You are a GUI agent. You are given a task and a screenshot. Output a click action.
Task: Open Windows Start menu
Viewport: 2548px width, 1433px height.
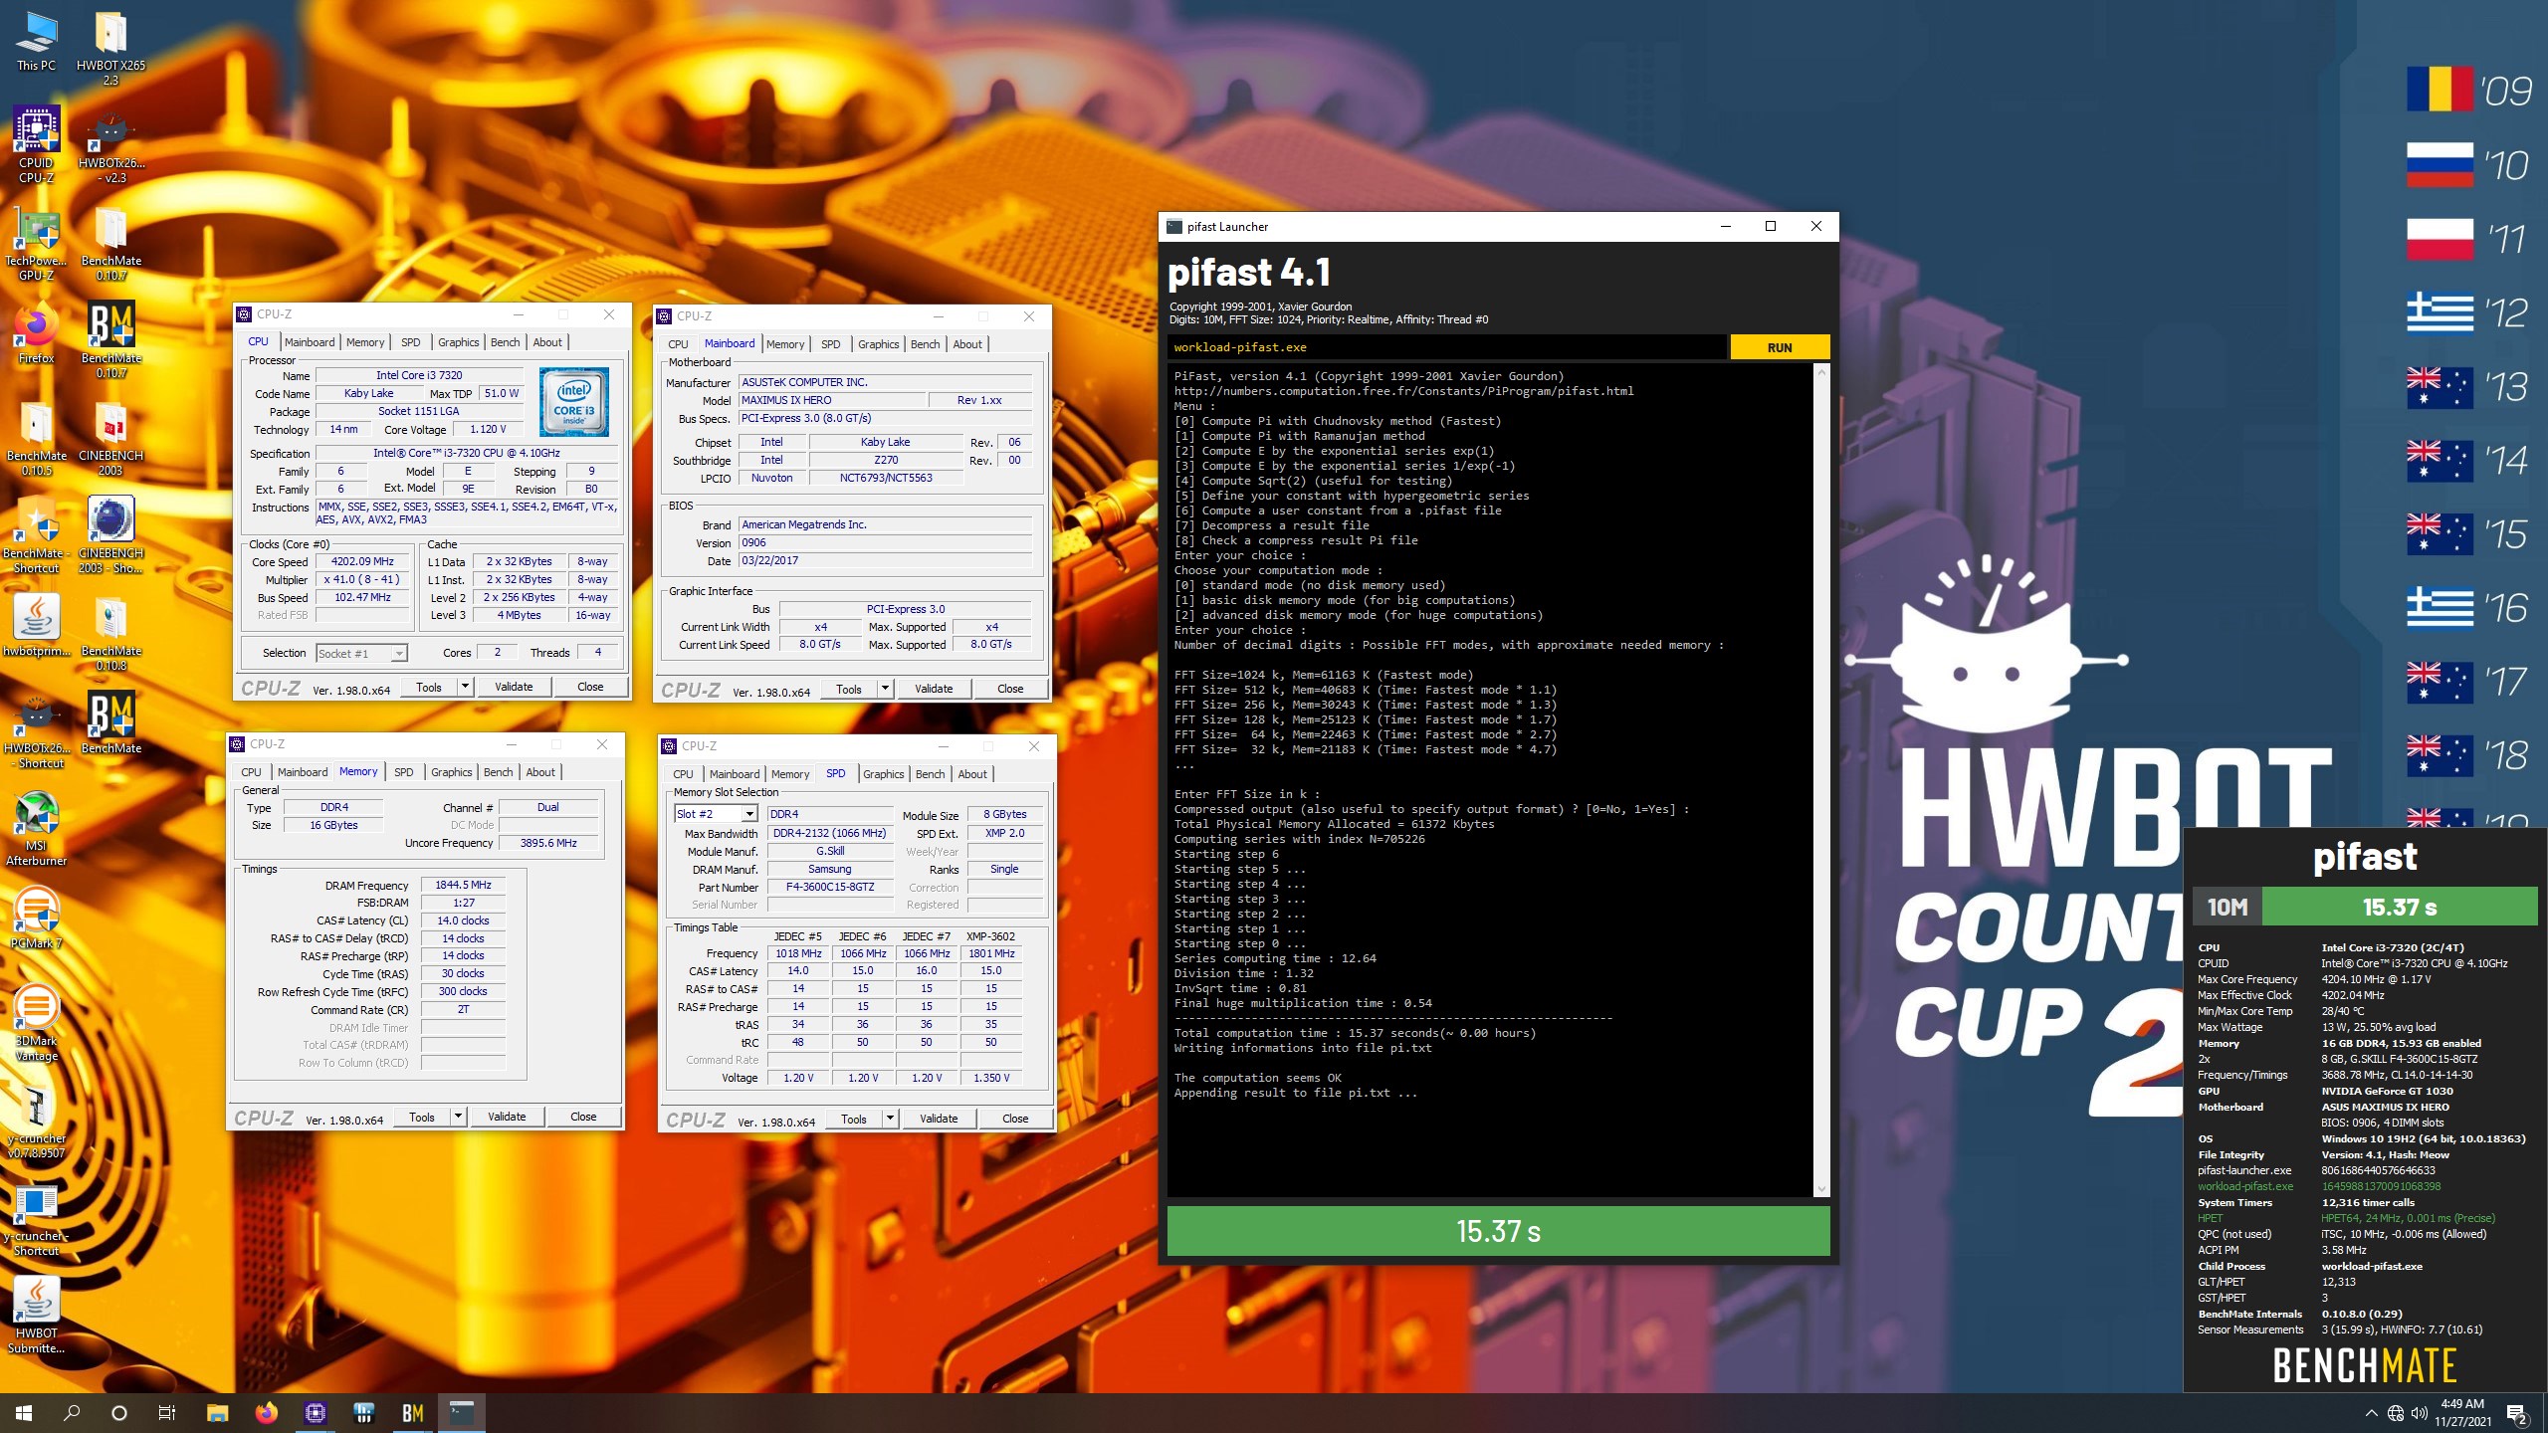tap(24, 1412)
